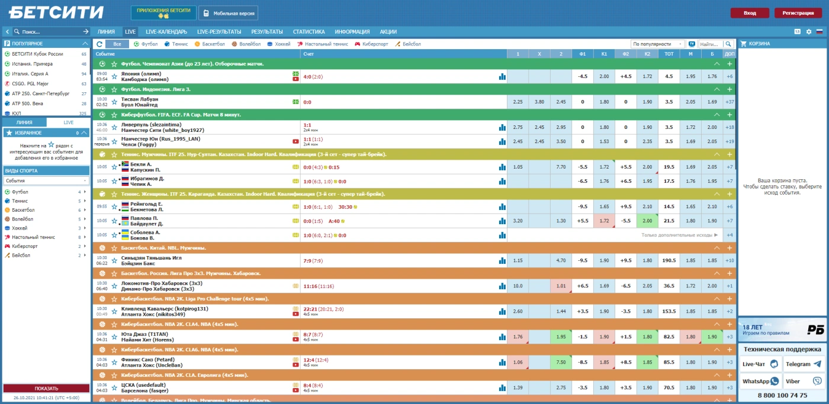The width and height of the screenshot is (829, 404).
Task: Switch sidebar to ЛИНИЯ tab
Action: [24, 122]
